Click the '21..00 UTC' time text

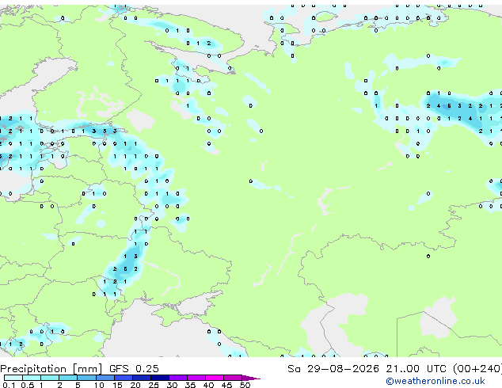coord(416,369)
